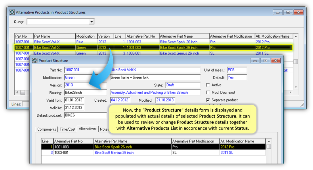
Task: Click the Product Structure window title icon
Action: click(35, 60)
